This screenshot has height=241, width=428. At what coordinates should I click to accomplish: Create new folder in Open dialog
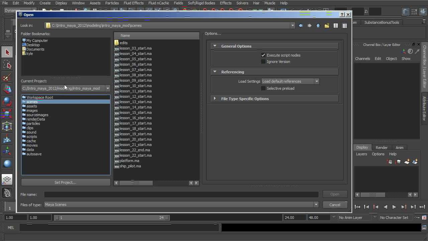tap(327, 25)
